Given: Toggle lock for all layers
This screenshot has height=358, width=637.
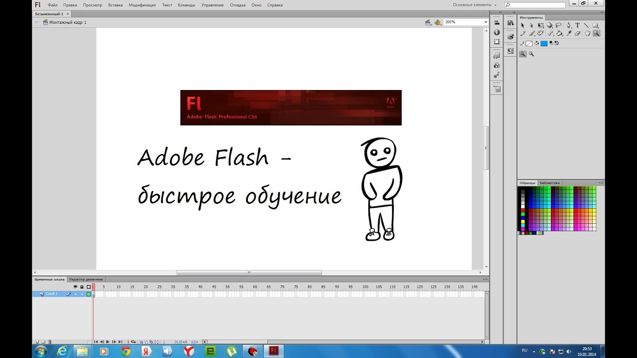Looking at the screenshot, I should 82,287.
